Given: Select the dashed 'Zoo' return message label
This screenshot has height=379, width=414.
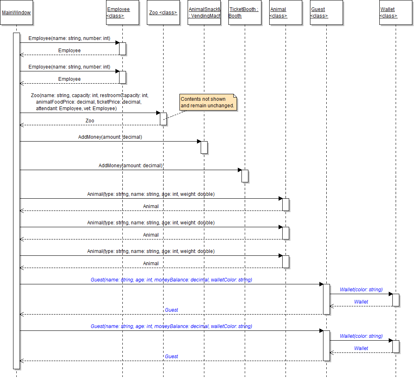Looking at the screenshot, I should pos(90,121).
